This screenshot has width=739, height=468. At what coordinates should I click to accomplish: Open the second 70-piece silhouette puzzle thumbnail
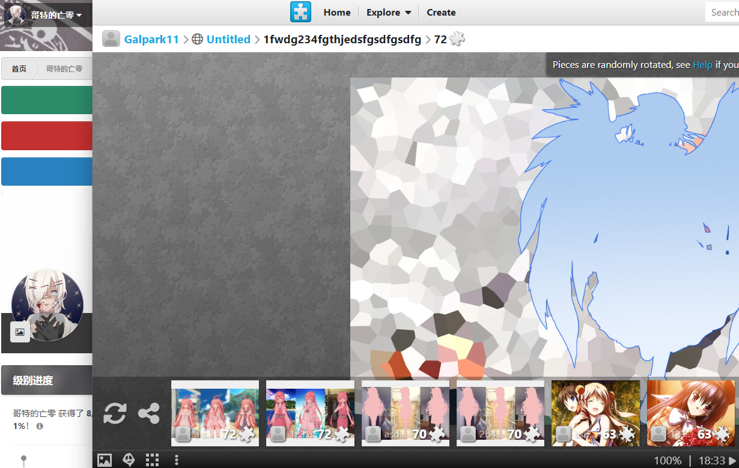pyautogui.click(x=500, y=413)
